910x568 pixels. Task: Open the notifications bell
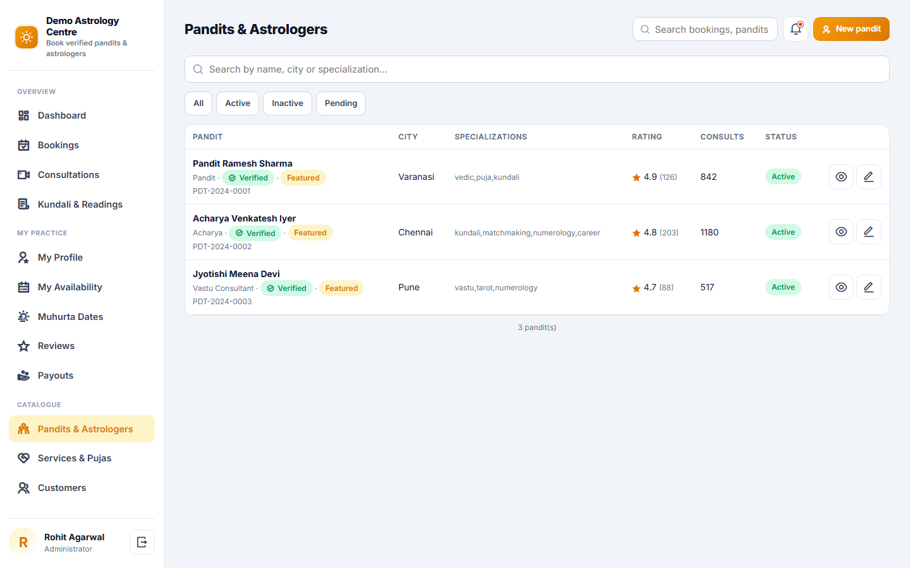coord(796,29)
